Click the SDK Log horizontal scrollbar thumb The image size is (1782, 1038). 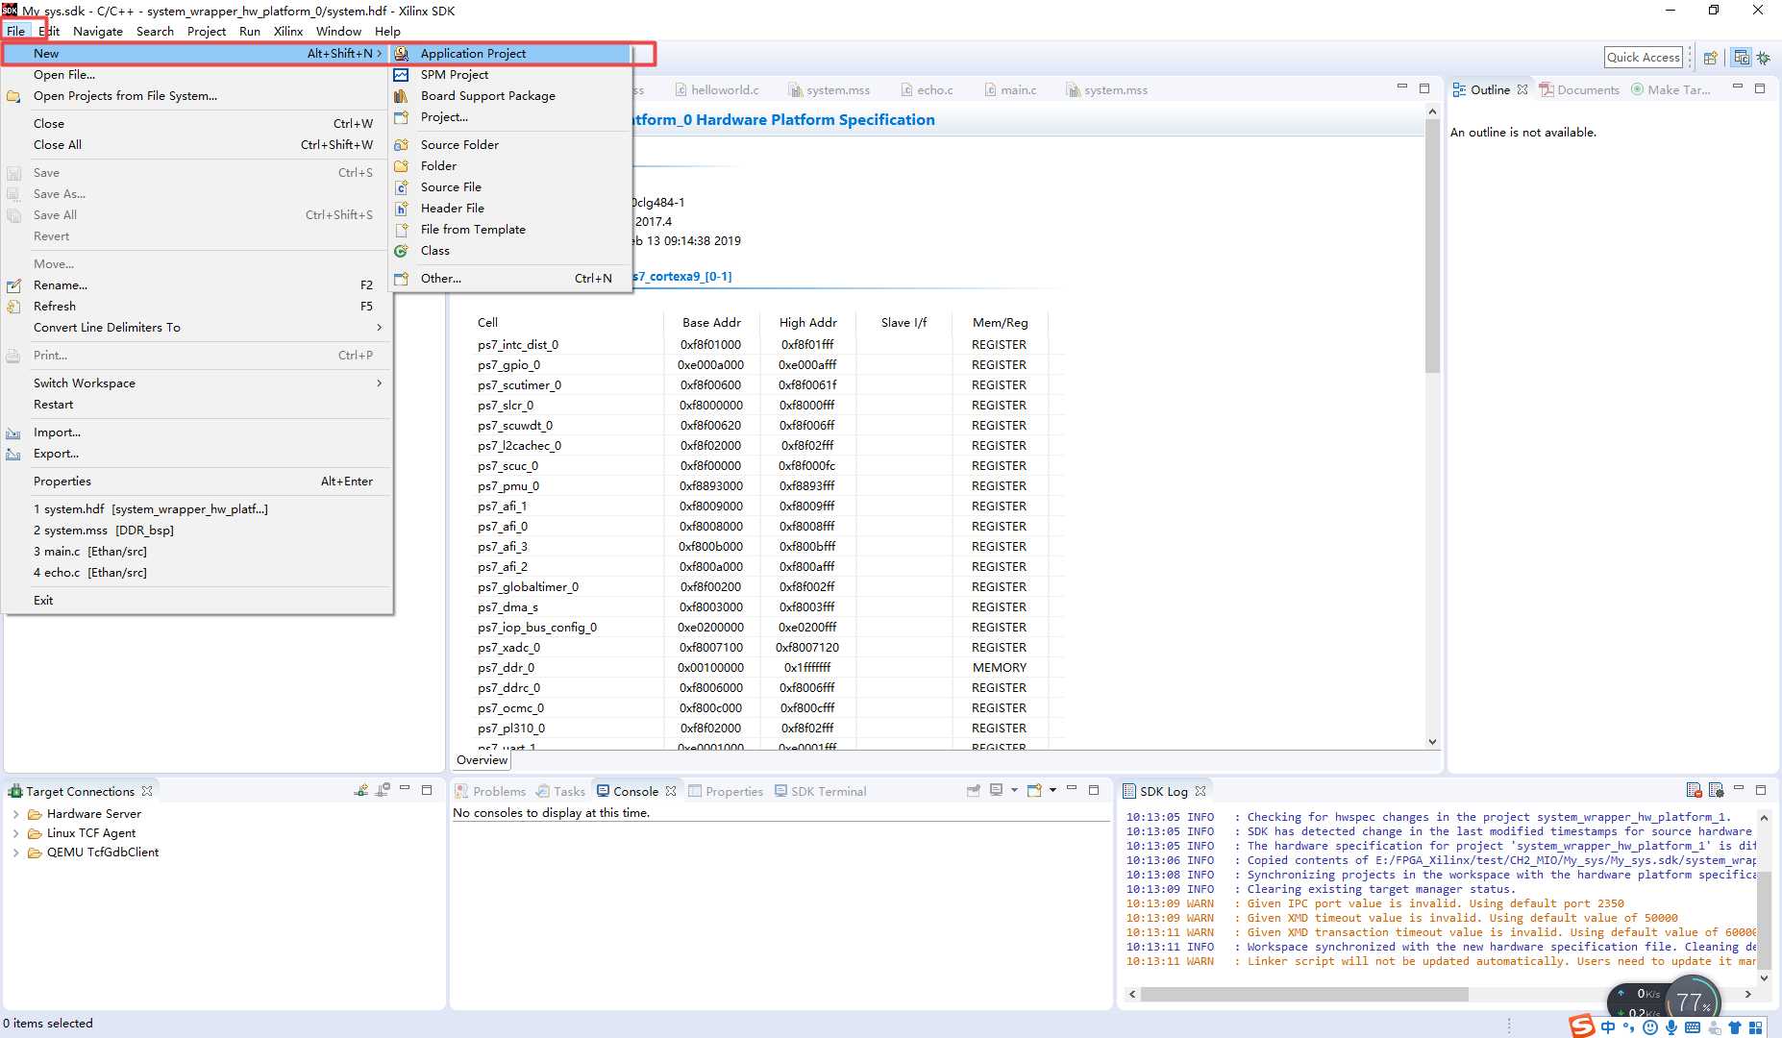pyautogui.click(x=1304, y=994)
